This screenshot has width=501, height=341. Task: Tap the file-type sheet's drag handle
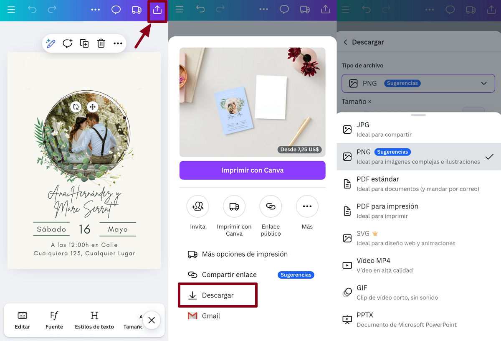[x=418, y=115]
